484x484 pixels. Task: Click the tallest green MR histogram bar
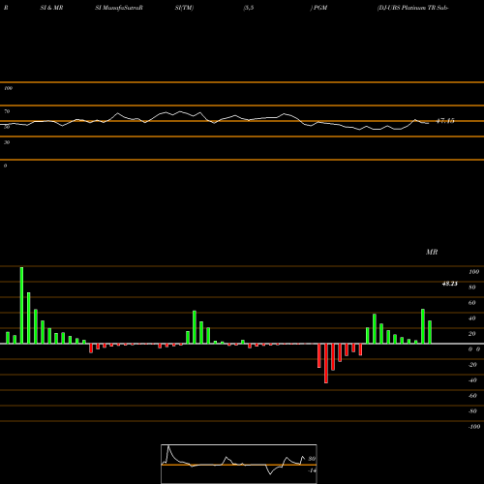[x=21, y=305]
